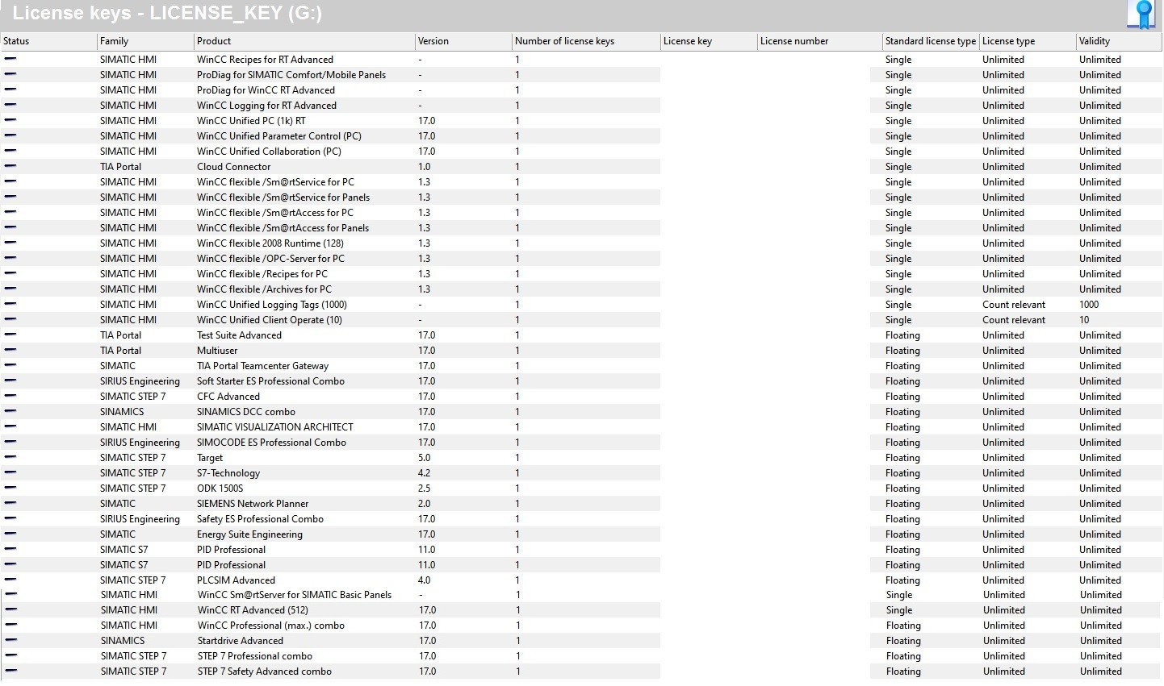The width and height of the screenshot is (1164, 686).
Task: Click validity value 10 for Unified Client Operate
Action: 1084,320
